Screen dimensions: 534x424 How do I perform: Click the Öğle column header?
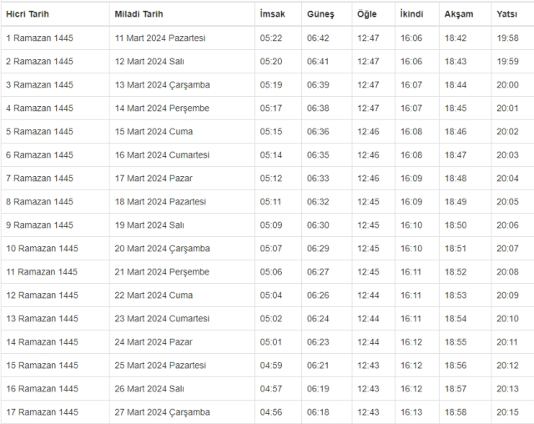point(367,15)
